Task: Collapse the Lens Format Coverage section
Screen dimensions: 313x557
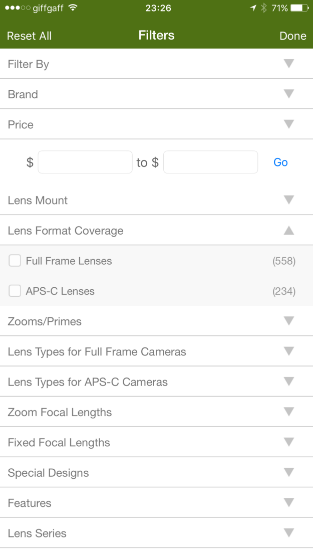Action: 288,231
